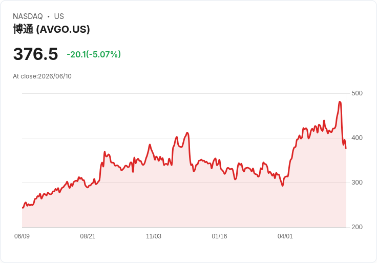Click the -20.1(-5.07%) change value

[x=94, y=54]
